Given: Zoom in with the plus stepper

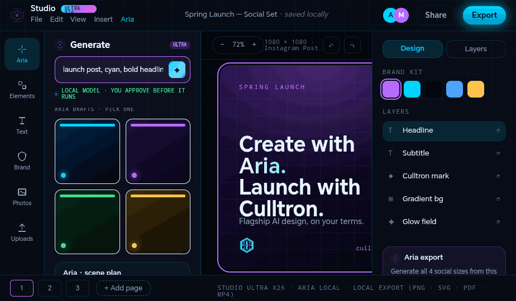Looking at the screenshot, I should point(254,45).
